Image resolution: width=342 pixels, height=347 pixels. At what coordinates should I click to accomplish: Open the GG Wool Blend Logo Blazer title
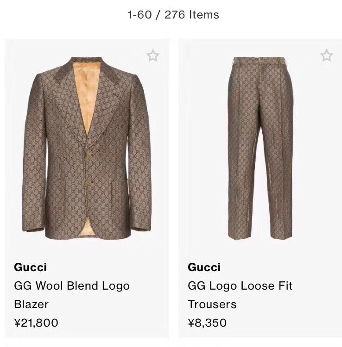(x=72, y=285)
